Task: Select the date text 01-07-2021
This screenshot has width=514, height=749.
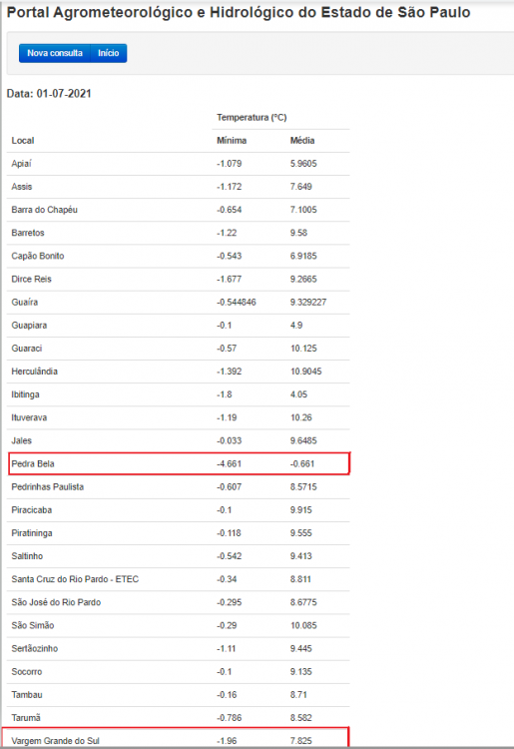Action: point(64,94)
